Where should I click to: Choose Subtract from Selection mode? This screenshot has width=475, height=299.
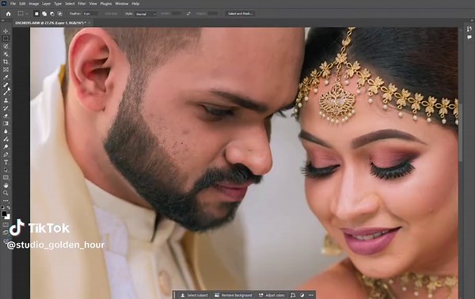pyautogui.click(x=51, y=13)
